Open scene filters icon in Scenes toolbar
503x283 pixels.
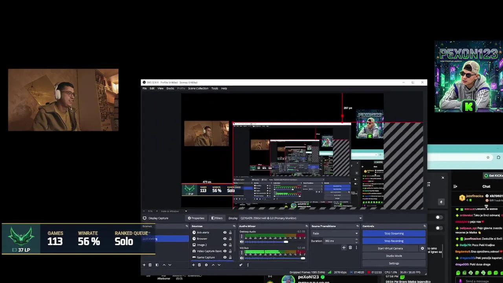pos(157,265)
